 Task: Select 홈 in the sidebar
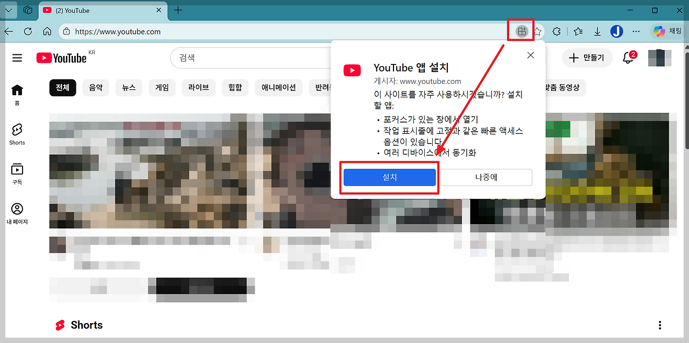click(17, 94)
